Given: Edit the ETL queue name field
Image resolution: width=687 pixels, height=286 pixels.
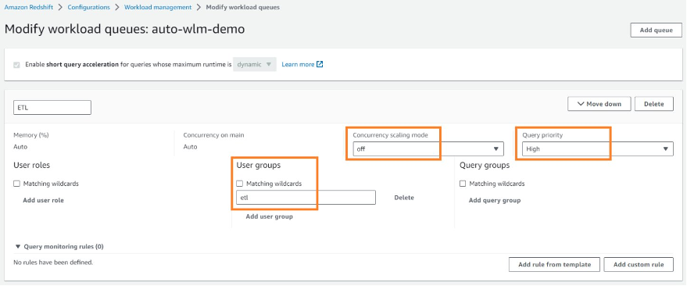Looking at the screenshot, I should tap(52, 108).
